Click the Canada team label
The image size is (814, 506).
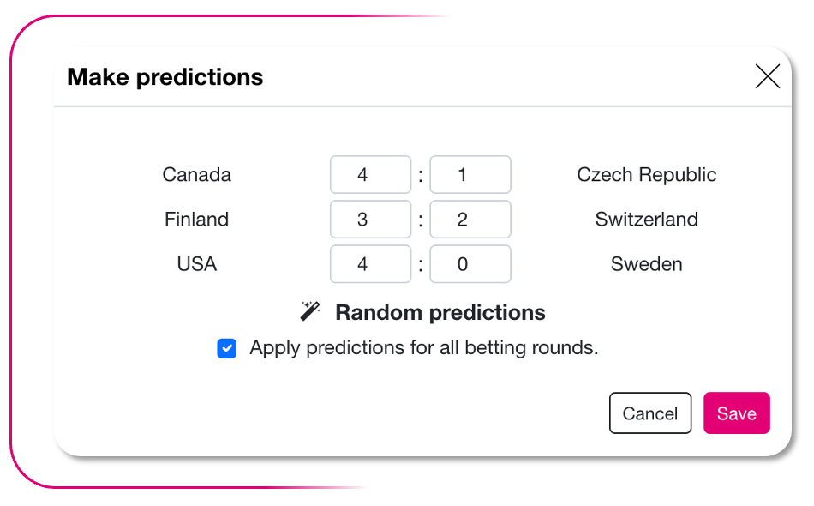coord(196,175)
